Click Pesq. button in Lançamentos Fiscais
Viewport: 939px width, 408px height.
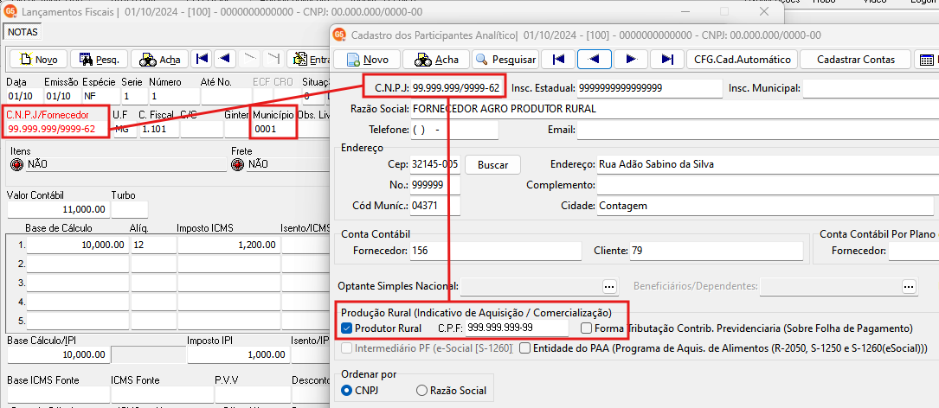pos(99,60)
